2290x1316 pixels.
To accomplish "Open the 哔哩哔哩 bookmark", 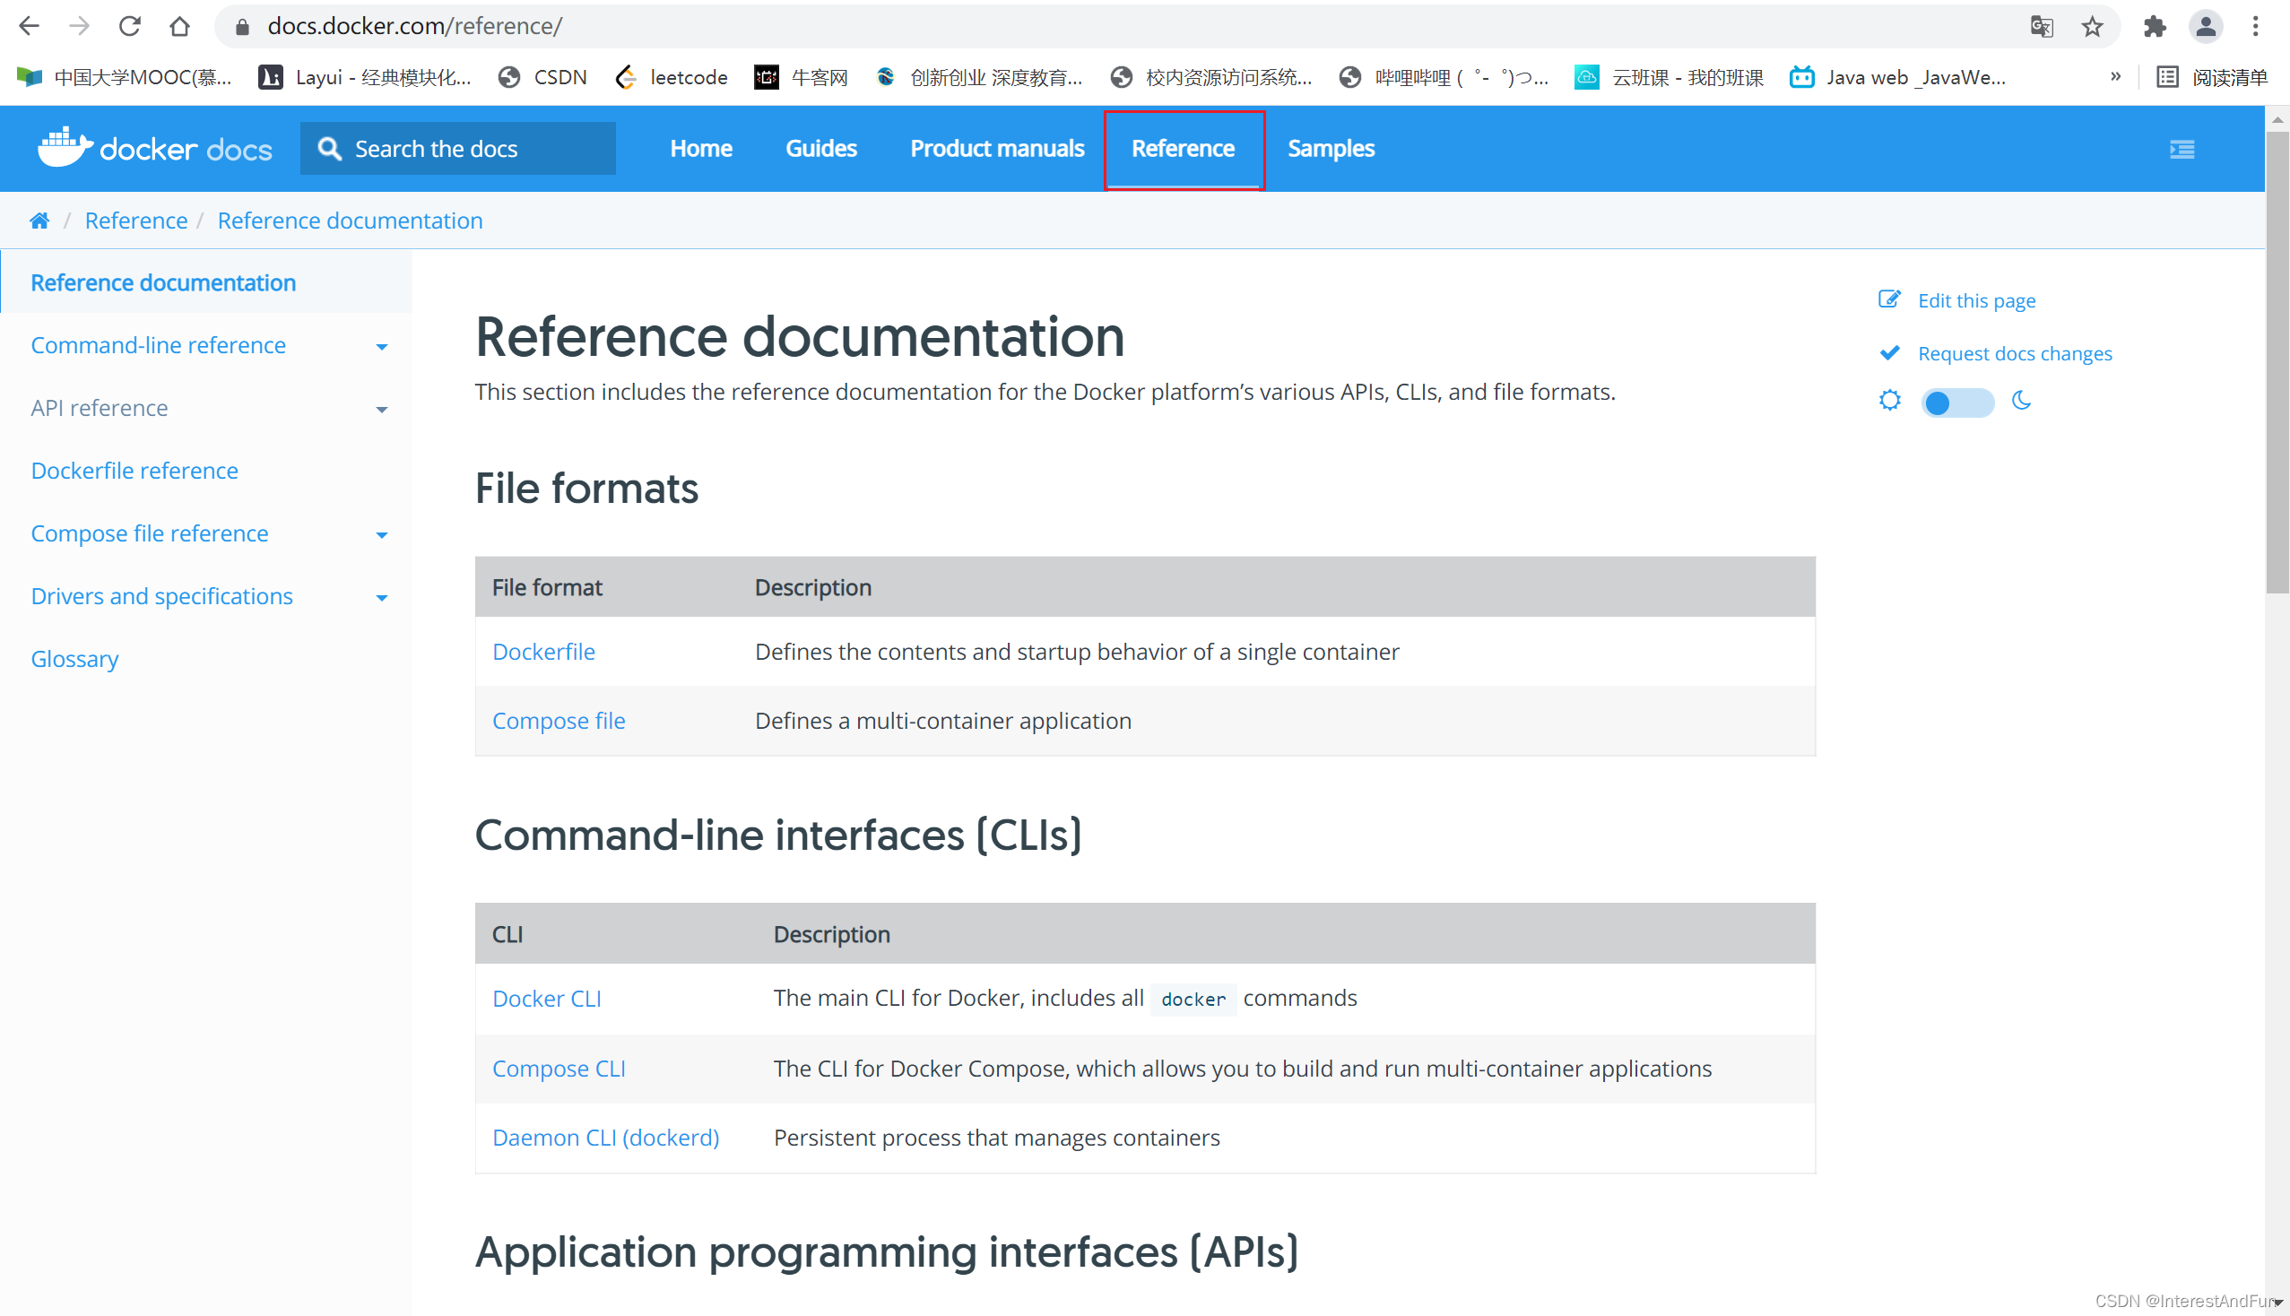I will (x=1444, y=78).
